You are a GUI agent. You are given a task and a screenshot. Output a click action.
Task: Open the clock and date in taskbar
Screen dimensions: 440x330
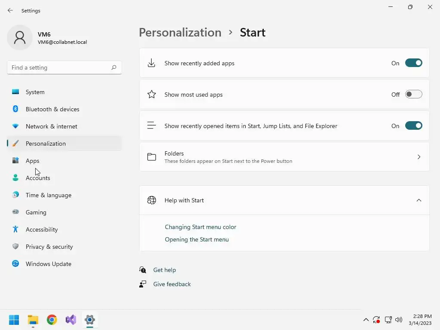point(420,320)
